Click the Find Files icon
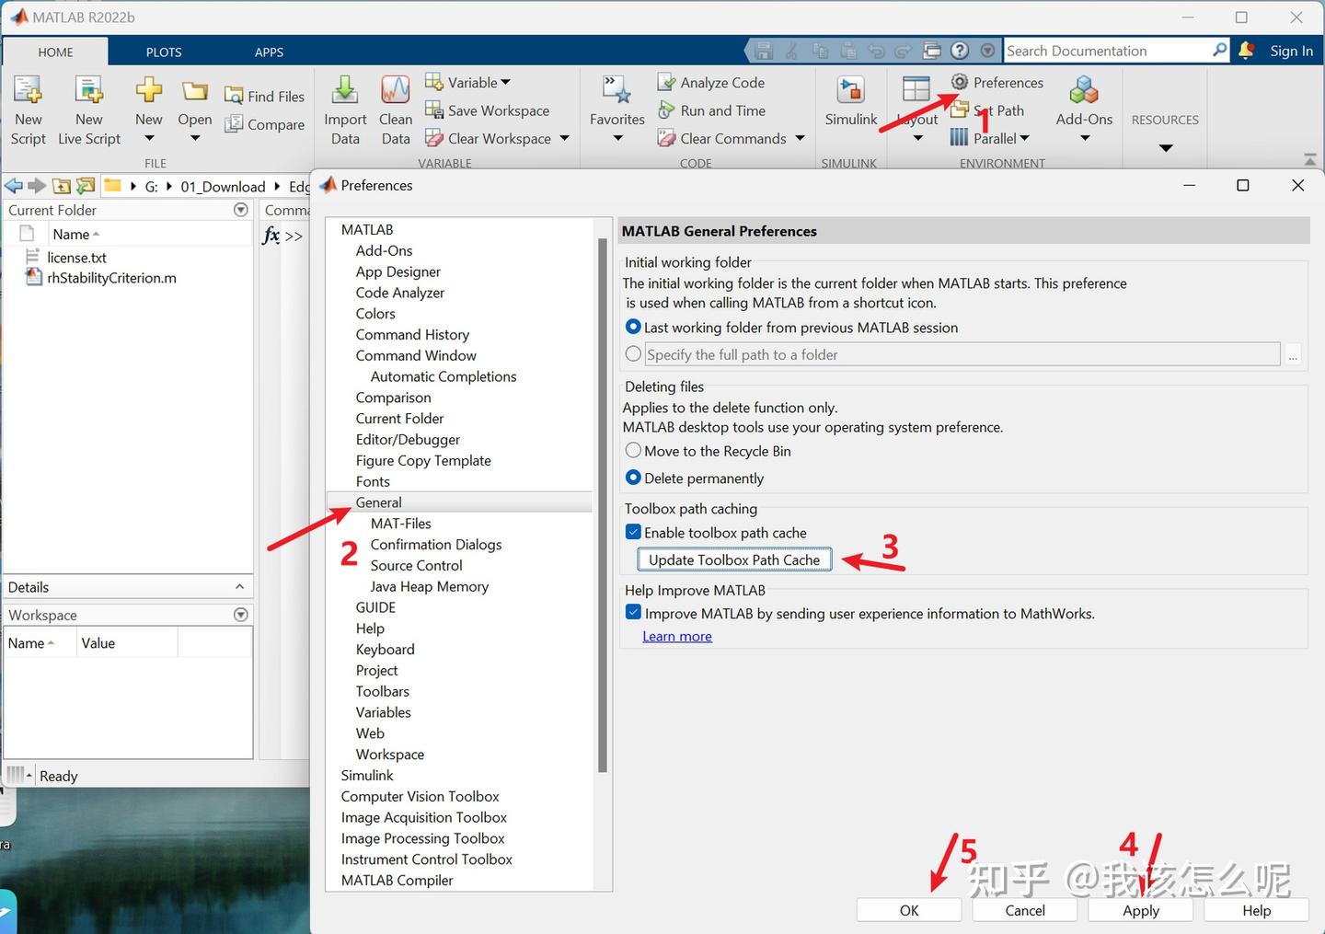The image size is (1325, 934). (x=234, y=96)
